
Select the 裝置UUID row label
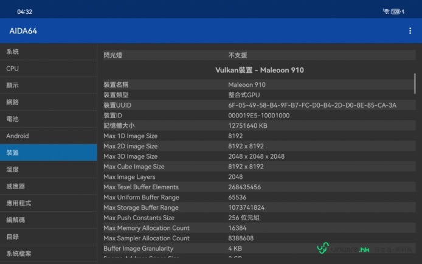coord(117,105)
